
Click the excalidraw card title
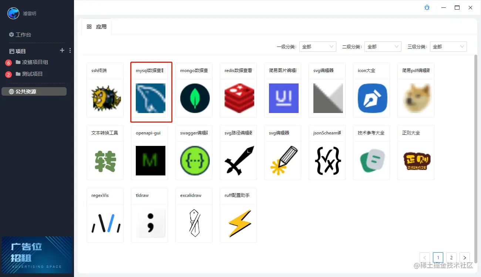(191, 195)
